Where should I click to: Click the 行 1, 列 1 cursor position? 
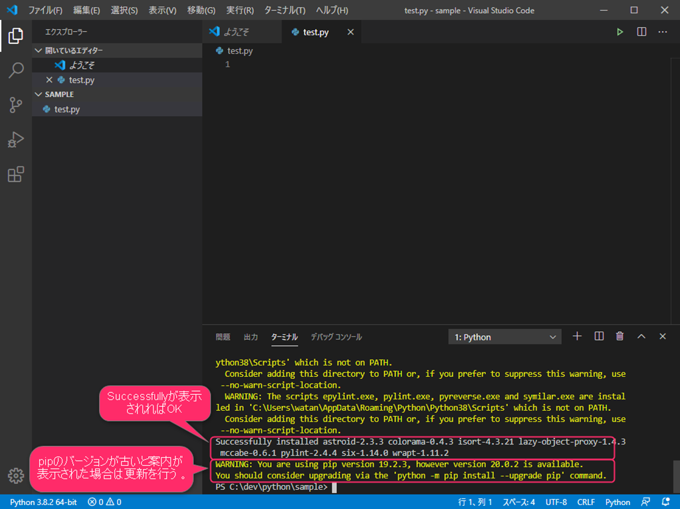coord(475,502)
